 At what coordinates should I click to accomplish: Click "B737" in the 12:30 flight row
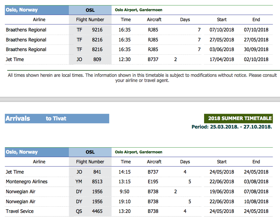[x=153, y=59]
